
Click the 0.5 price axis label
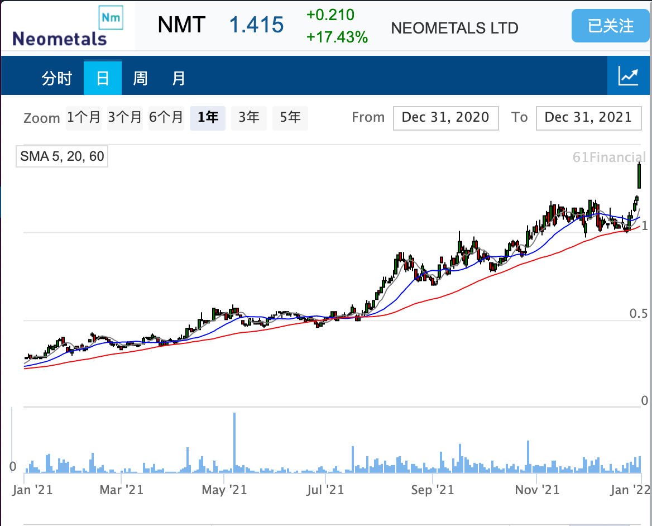click(x=638, y=313)
